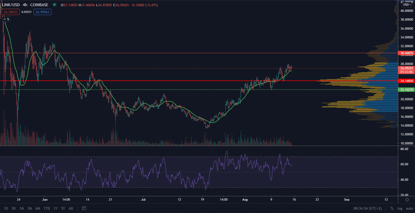Click the teal market status indicator
Viewport: 415px width, 213px height.
pos(54,5)
